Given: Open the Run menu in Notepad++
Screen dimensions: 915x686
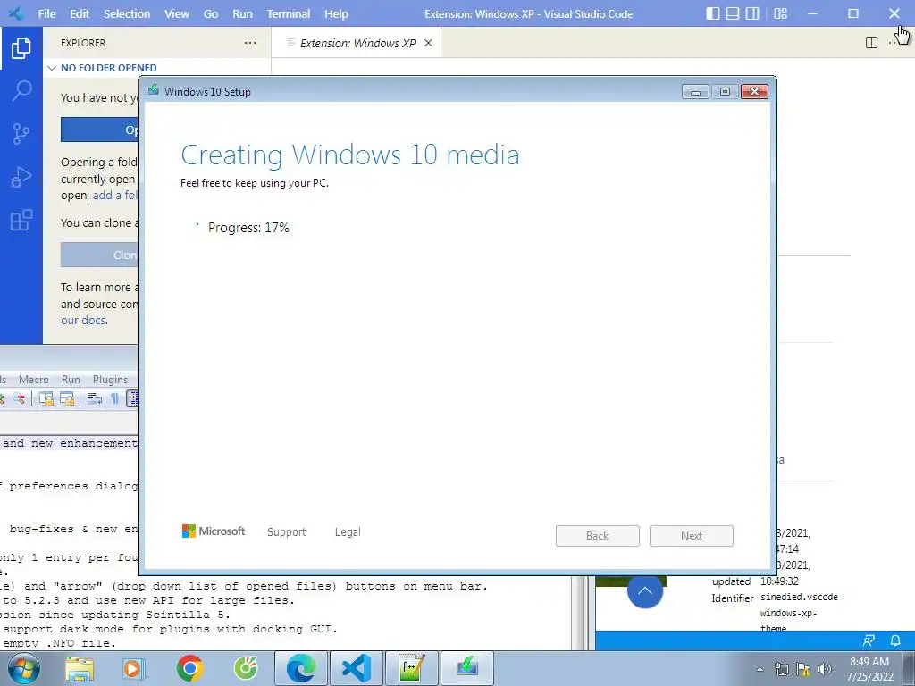Looking at the screenshot, I should (x=71, y=379).
